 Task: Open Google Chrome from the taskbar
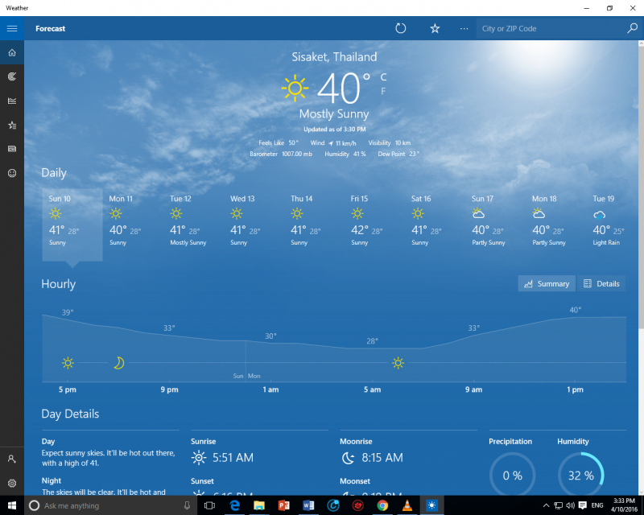click(382, 505)
